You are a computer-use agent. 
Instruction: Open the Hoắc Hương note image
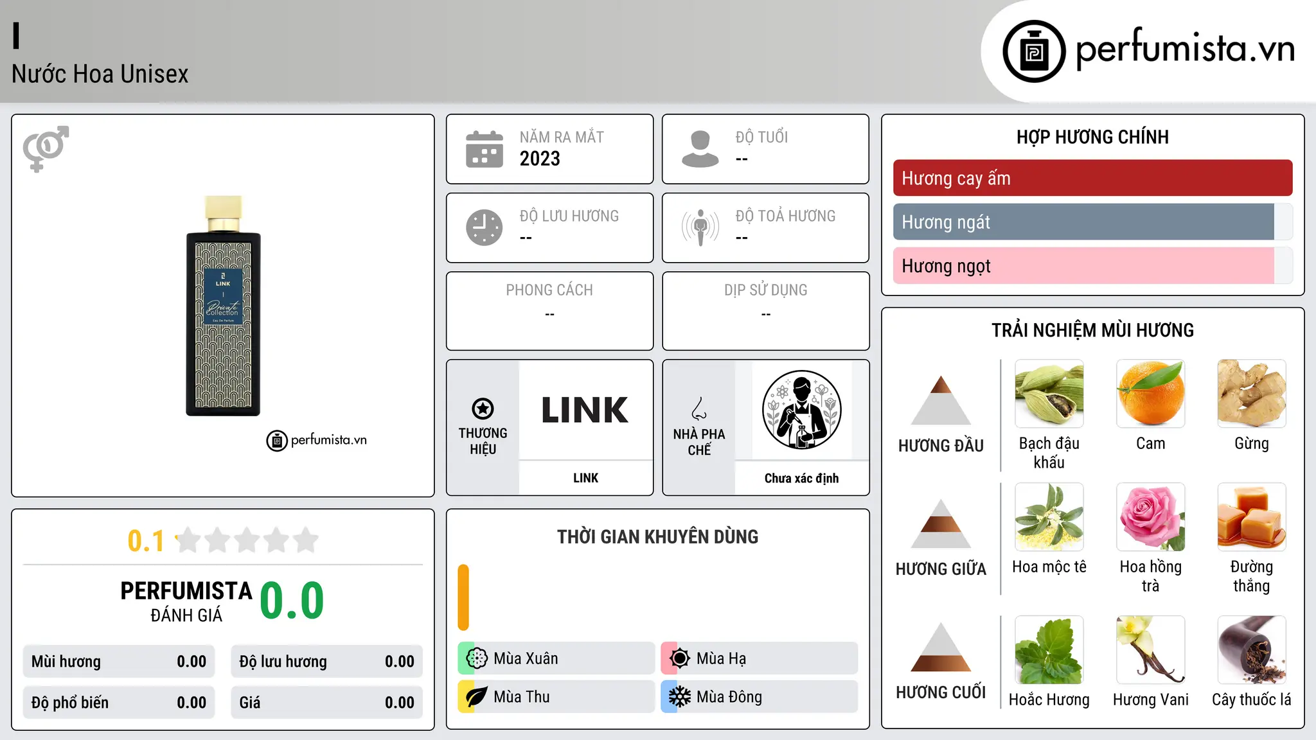(1049, 650)
